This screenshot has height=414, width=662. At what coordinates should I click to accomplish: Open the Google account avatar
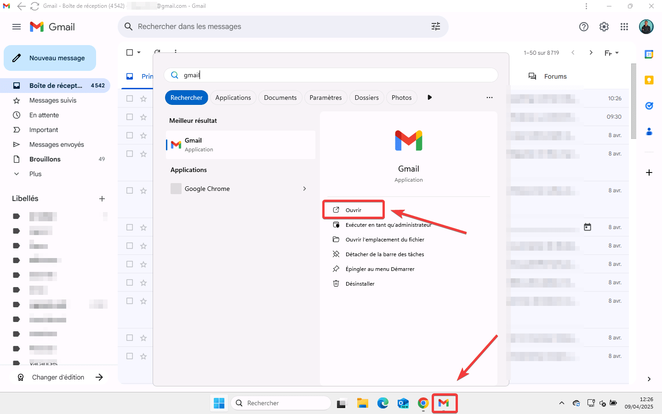[646, 27]
